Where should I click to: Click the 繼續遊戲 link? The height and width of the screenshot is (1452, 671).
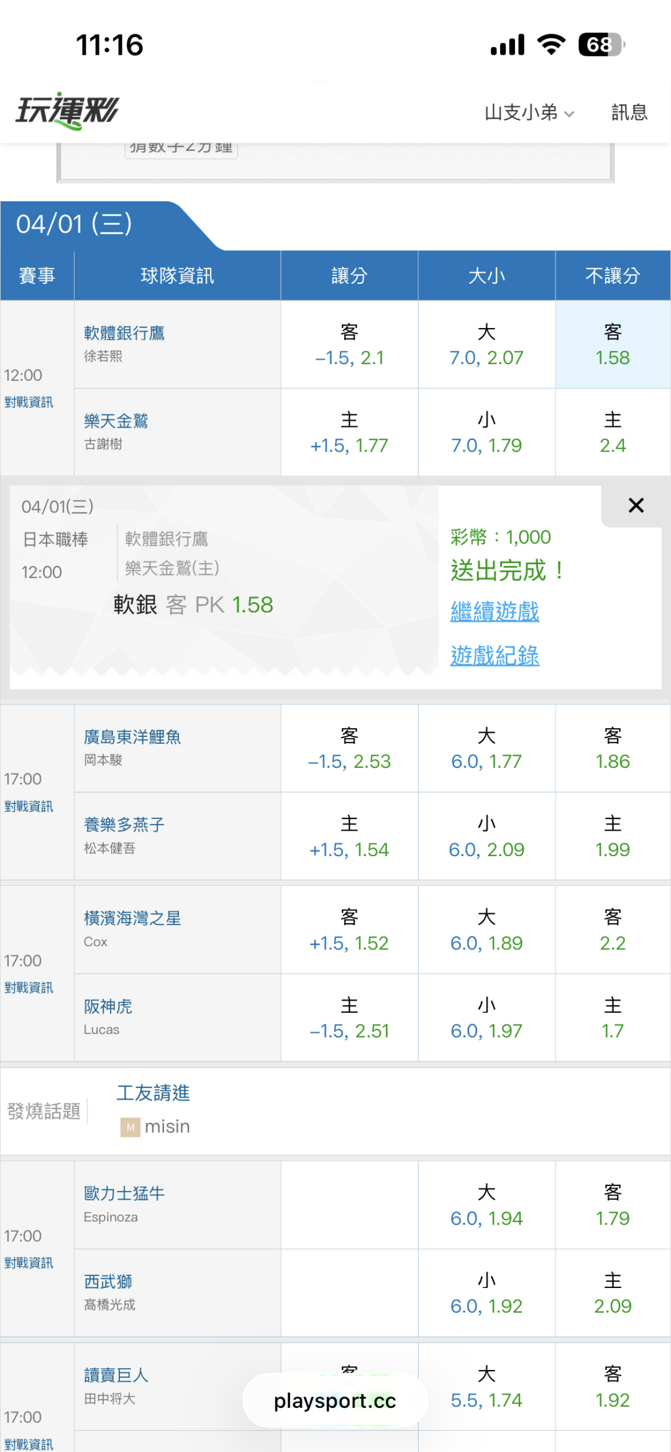point(495,611)
